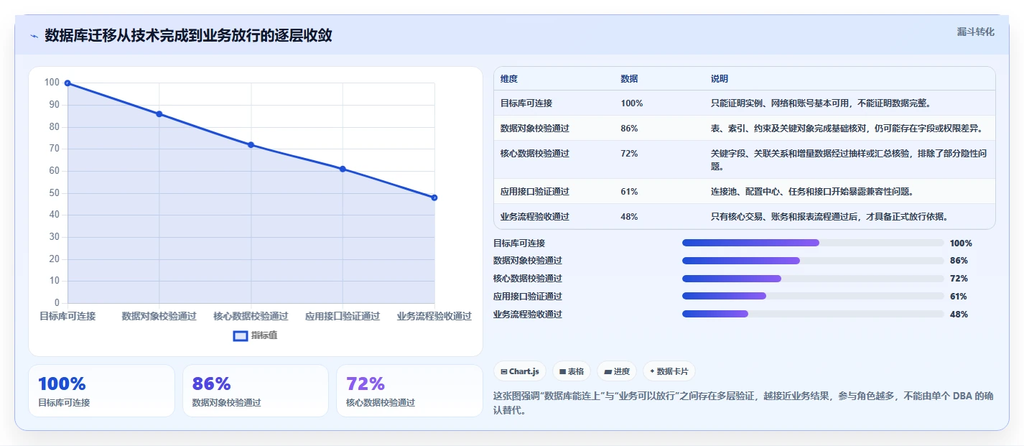
Task: Click the 说明 table column header
Action: (x=720, y=79)
